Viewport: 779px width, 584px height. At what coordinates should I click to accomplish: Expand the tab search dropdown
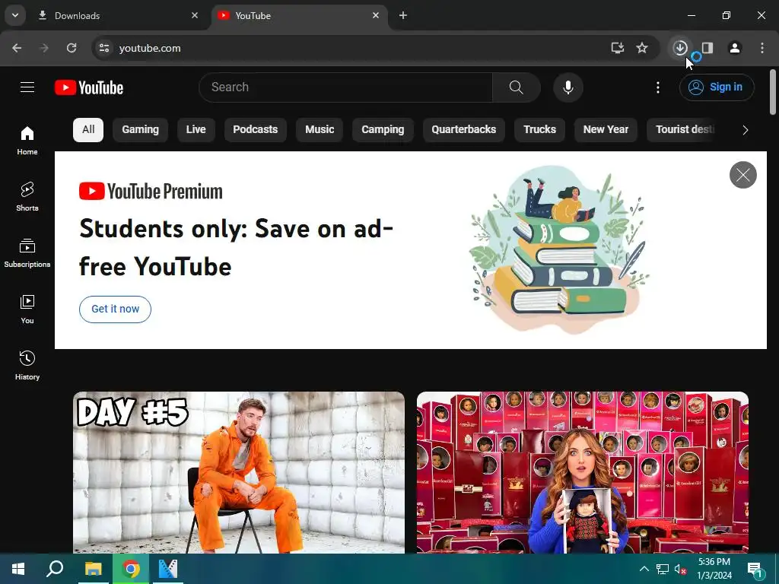(x=15, y=15)
